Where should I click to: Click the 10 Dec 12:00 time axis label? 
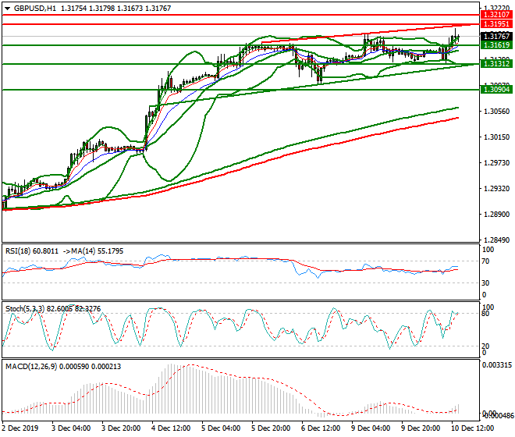point(473,428)
